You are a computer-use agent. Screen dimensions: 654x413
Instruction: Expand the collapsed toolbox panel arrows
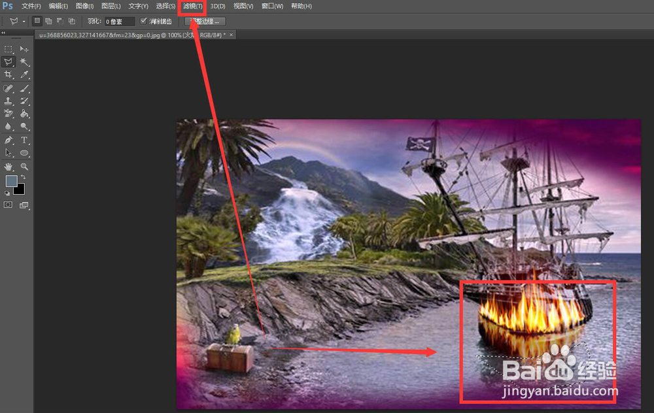pos(3,33)
